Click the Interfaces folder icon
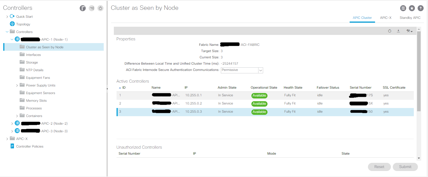428x177 pixels. [x=22, y=55]
